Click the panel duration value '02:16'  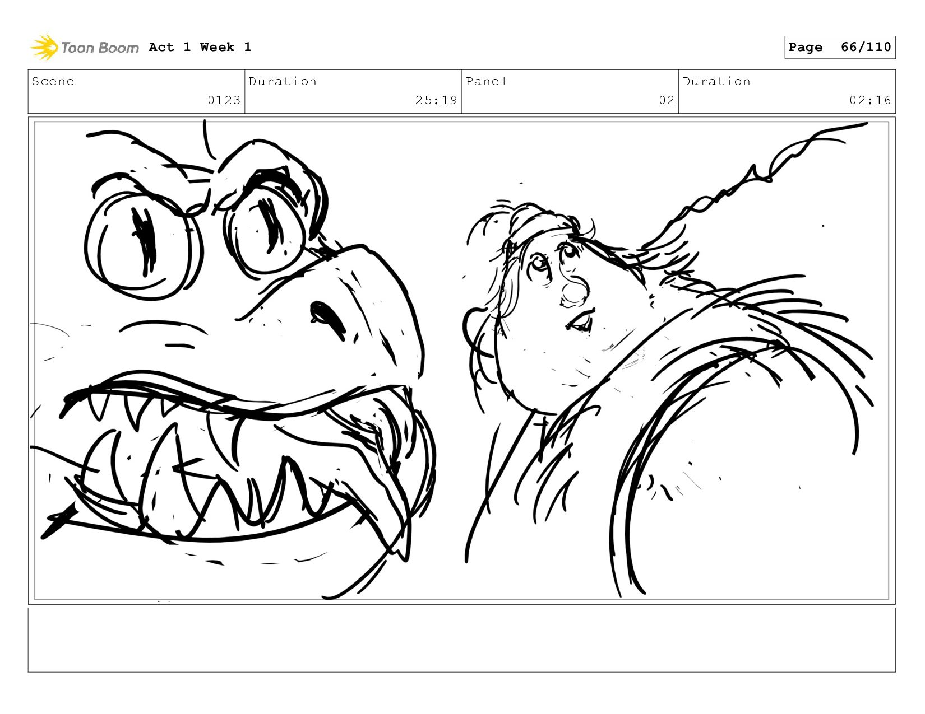coord(870,100)
